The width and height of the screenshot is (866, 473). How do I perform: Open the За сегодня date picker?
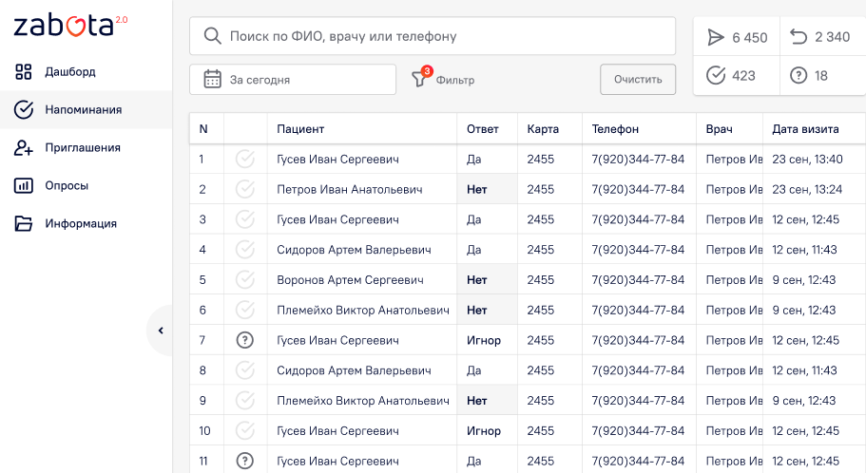coord(293,80)
